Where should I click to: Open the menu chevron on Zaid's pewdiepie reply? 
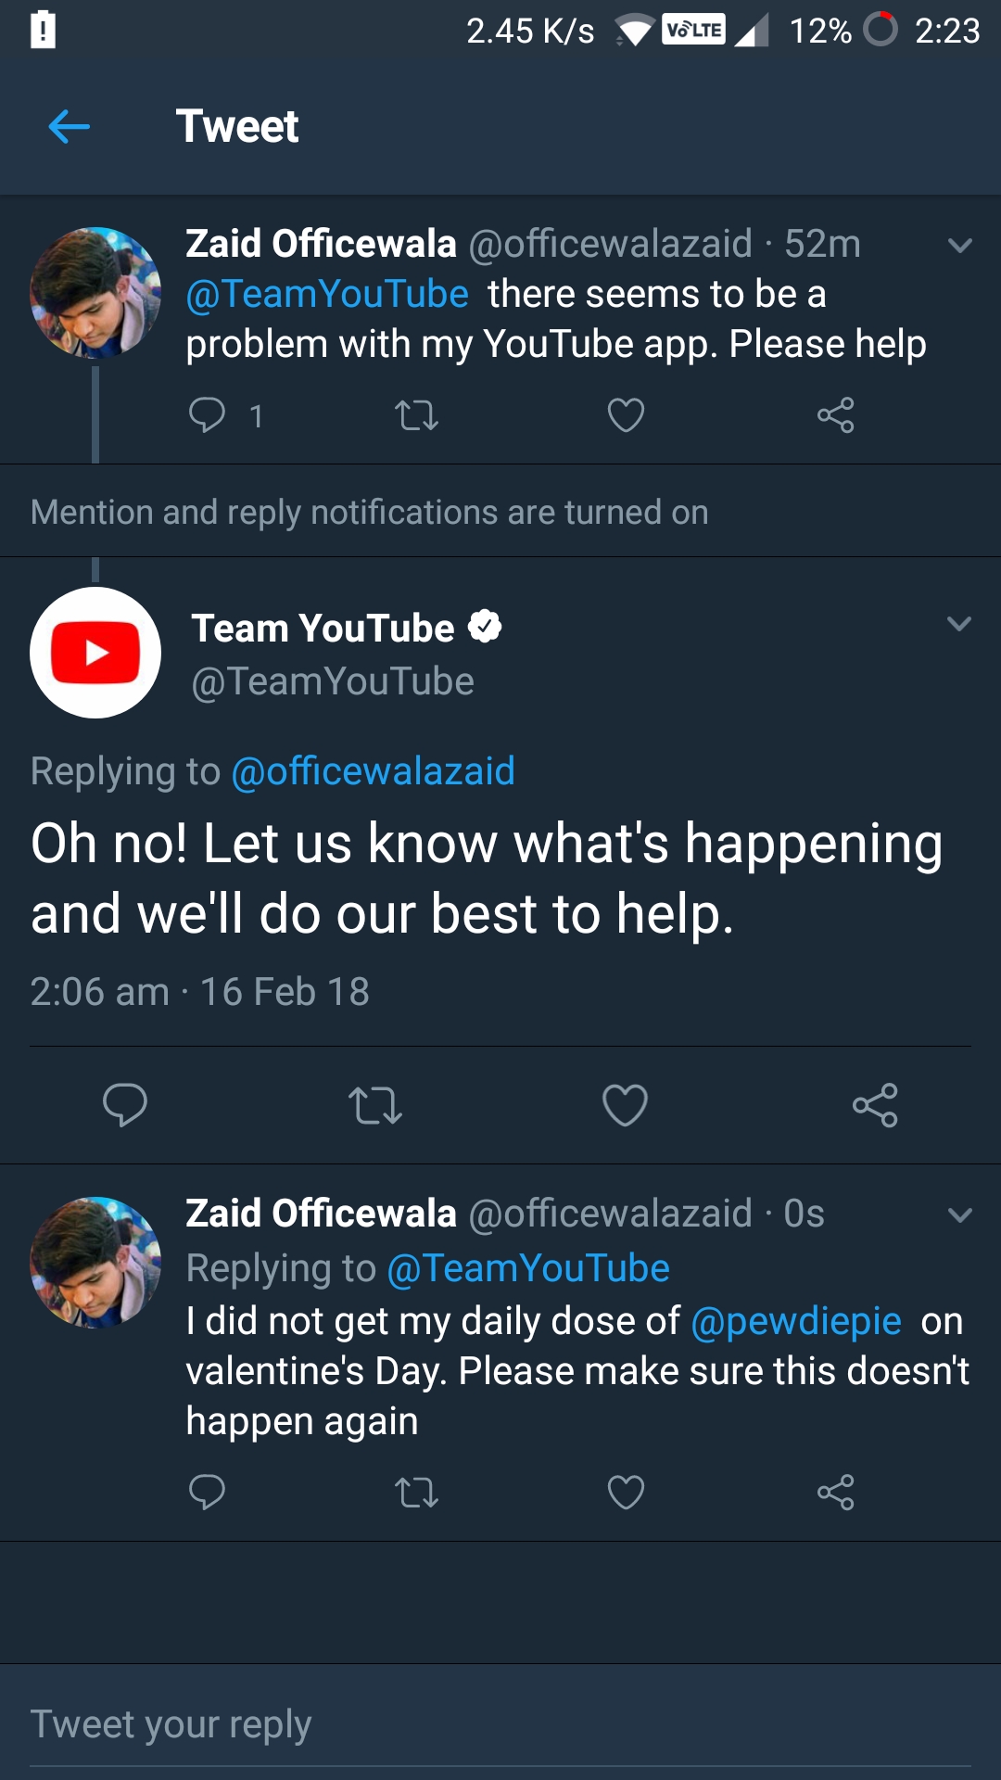coord(958,1214)
